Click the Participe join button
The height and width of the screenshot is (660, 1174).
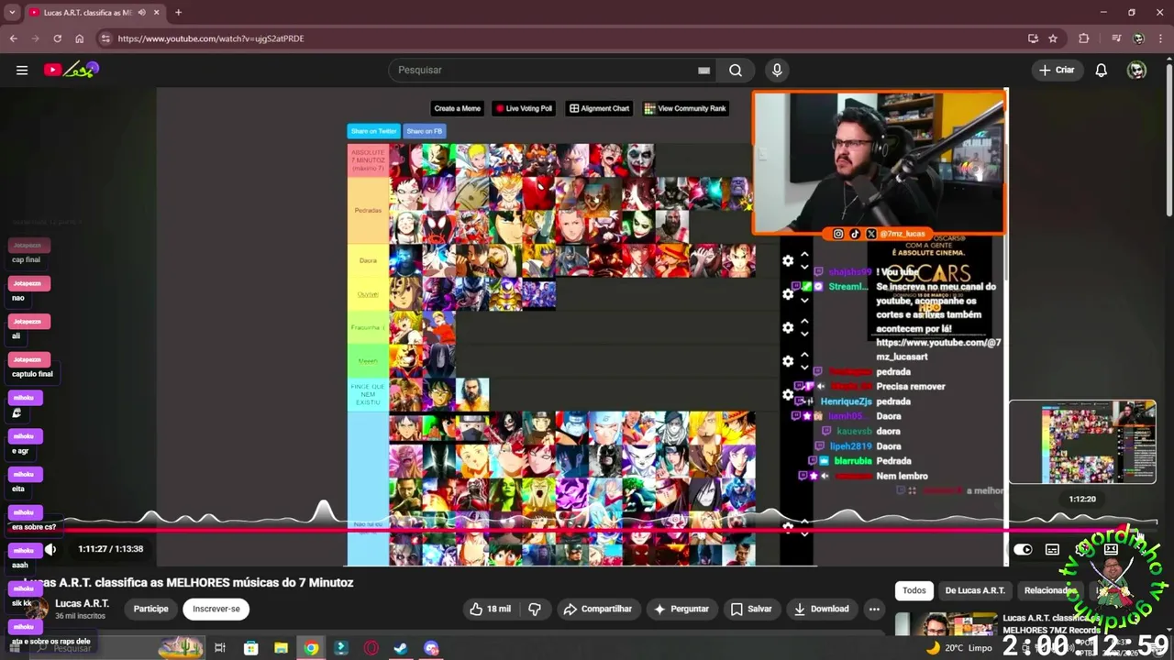click(151, 609)
